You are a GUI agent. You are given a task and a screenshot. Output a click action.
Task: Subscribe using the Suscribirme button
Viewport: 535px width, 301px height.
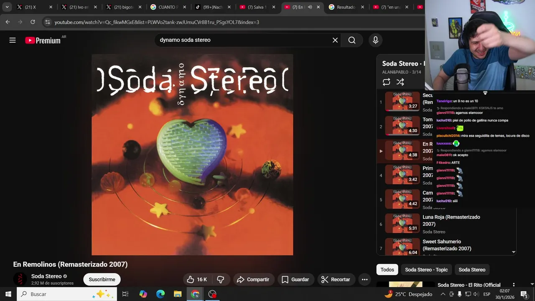[102, 279]
